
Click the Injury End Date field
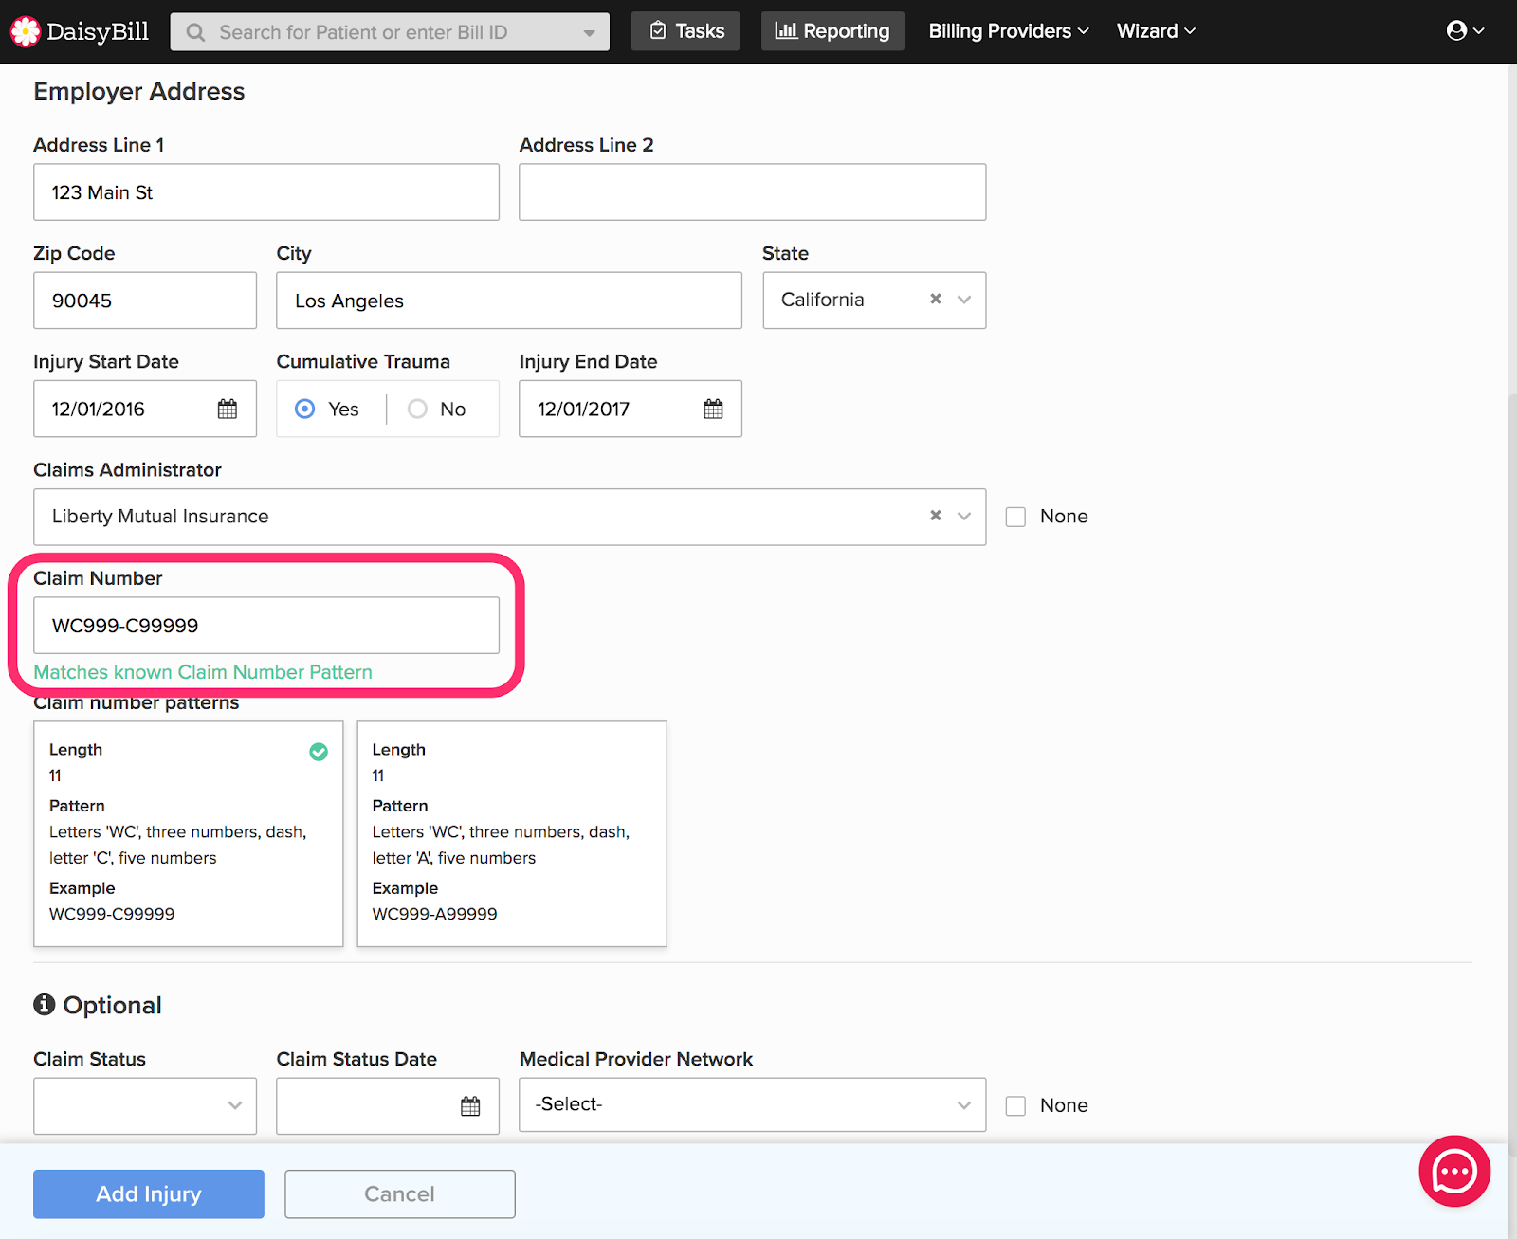631,409
